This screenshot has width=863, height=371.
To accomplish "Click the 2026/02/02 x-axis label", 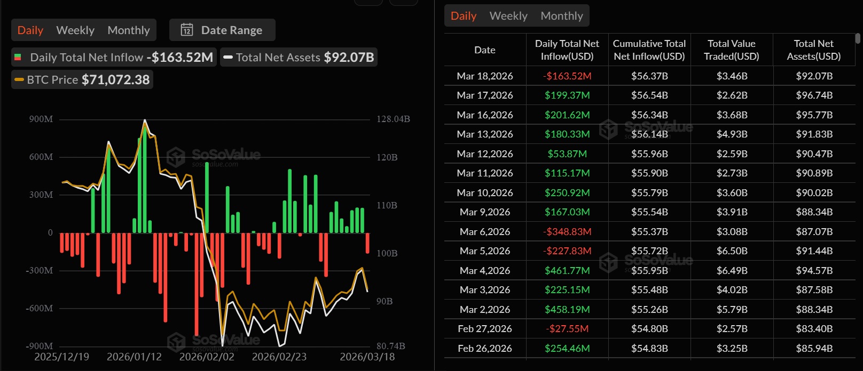I will [x=207, y=357].
